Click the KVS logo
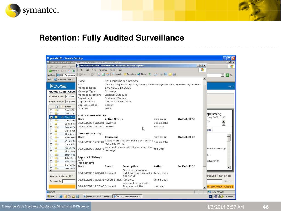This screenshot has width=281, height=211. click(x=58, y=86)
